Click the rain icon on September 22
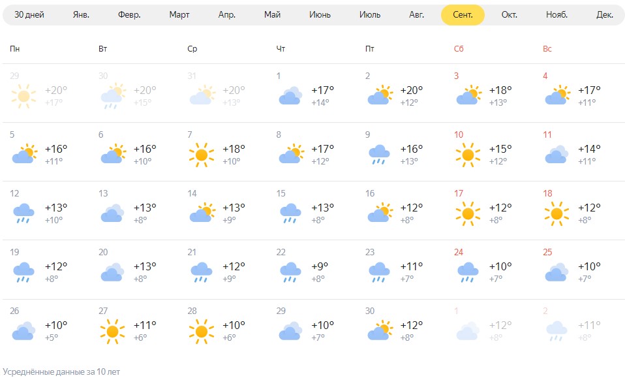This screenshot has width=625, height=378. click(x=290, y=272)
